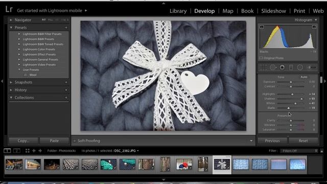Expand Lightroom B&W Filter Presets folder

pos(19,34)
